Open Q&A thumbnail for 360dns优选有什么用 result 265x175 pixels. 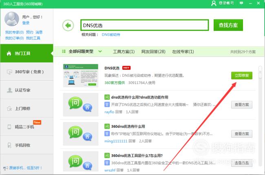pos(81,134)
